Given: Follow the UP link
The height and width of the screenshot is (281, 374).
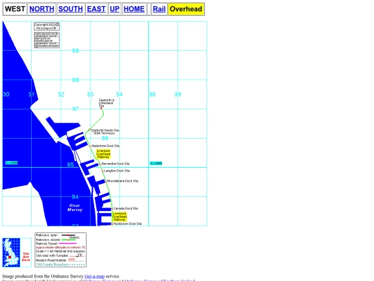Looking at the screenshot, I should [x=114, y=9].
